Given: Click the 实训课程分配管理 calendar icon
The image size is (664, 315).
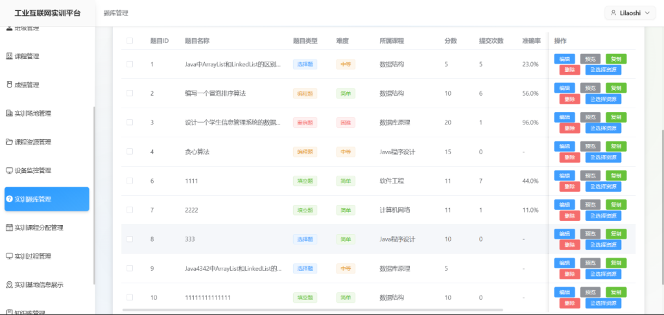Looking at the screenshot, I should [9, 227].
